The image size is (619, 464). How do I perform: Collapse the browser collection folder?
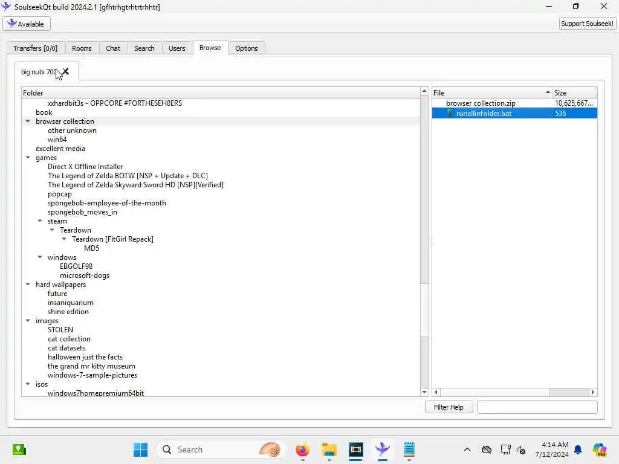pos(28,121)
